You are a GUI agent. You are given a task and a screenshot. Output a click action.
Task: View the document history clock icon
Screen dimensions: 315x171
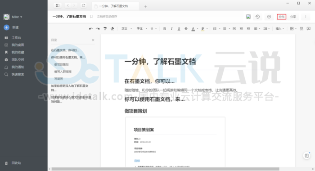[258, 17]
